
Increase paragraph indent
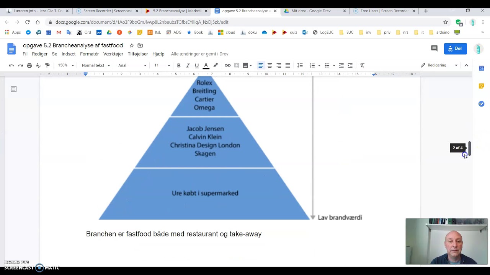(x=350, y=65)
